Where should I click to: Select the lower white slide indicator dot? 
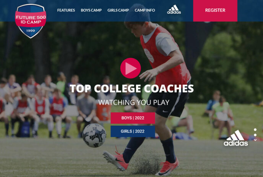[255, 135]
